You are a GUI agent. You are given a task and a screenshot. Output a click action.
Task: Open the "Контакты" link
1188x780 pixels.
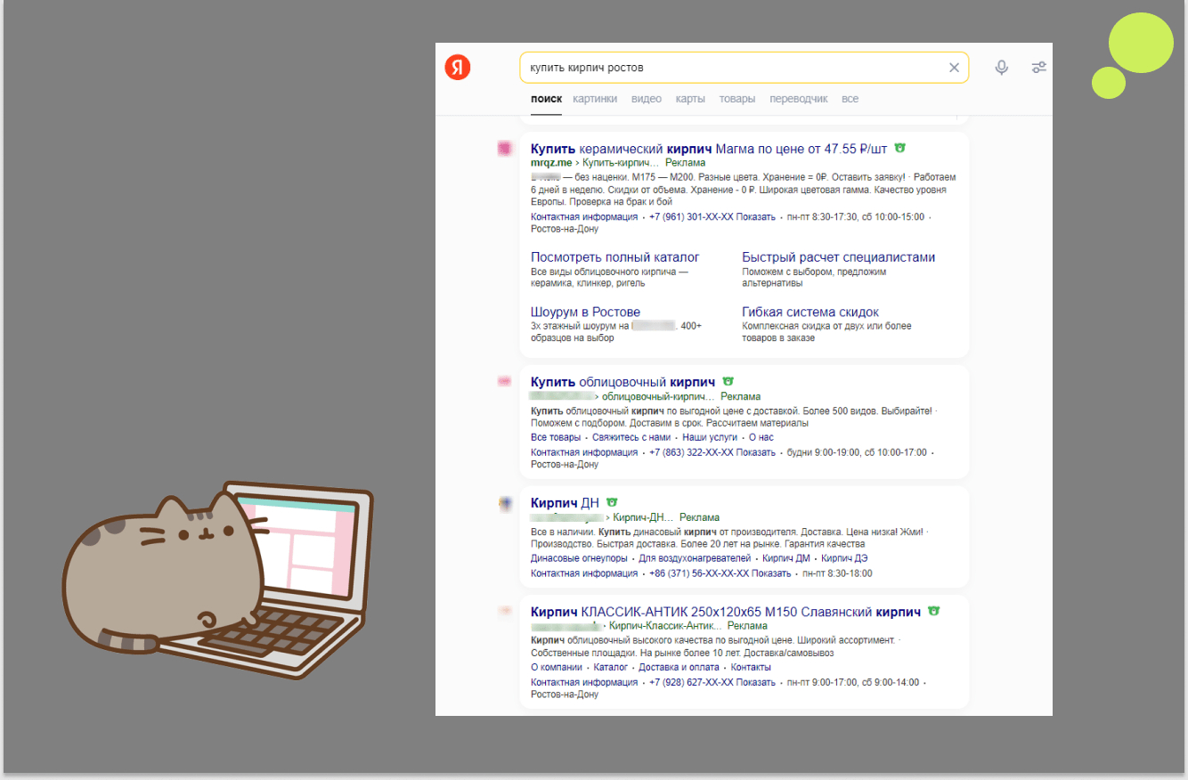tap(751, 667)
